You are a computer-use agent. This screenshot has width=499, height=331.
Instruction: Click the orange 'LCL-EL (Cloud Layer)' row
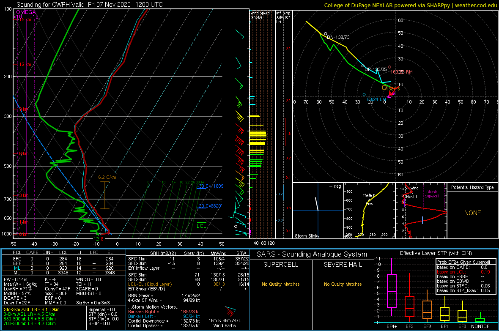click(189, 284)
